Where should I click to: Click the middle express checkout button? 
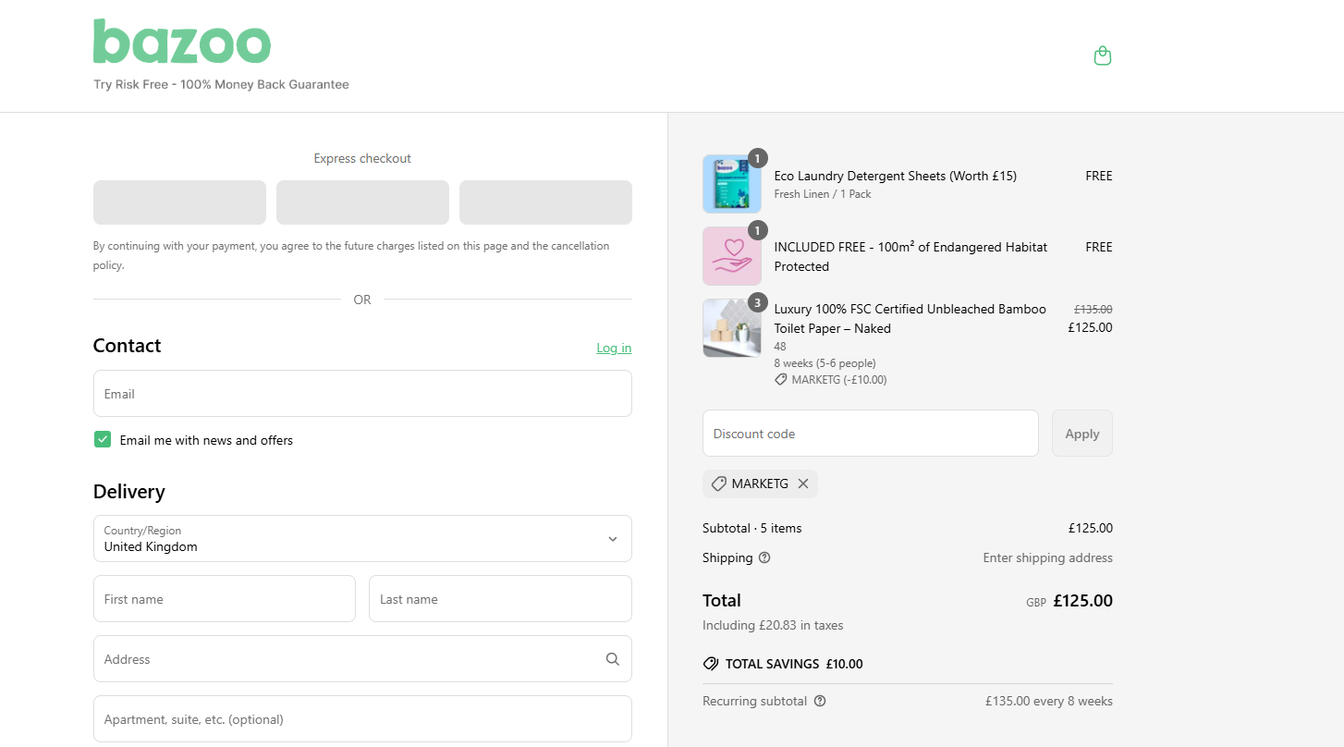tap(362, 202)
